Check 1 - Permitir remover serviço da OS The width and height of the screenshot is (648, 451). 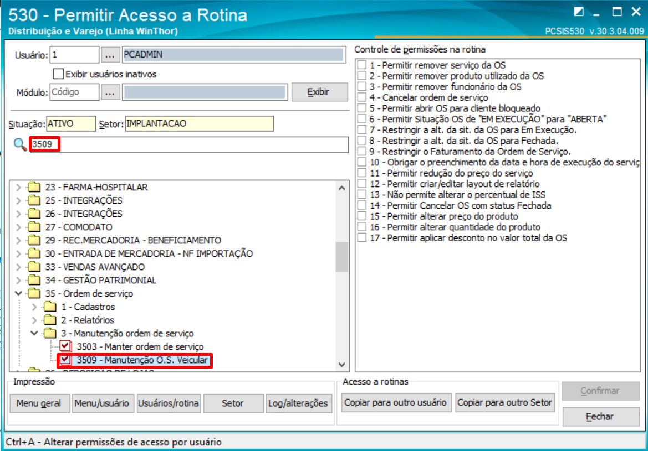pyautogui.click(x=362, y=65)
